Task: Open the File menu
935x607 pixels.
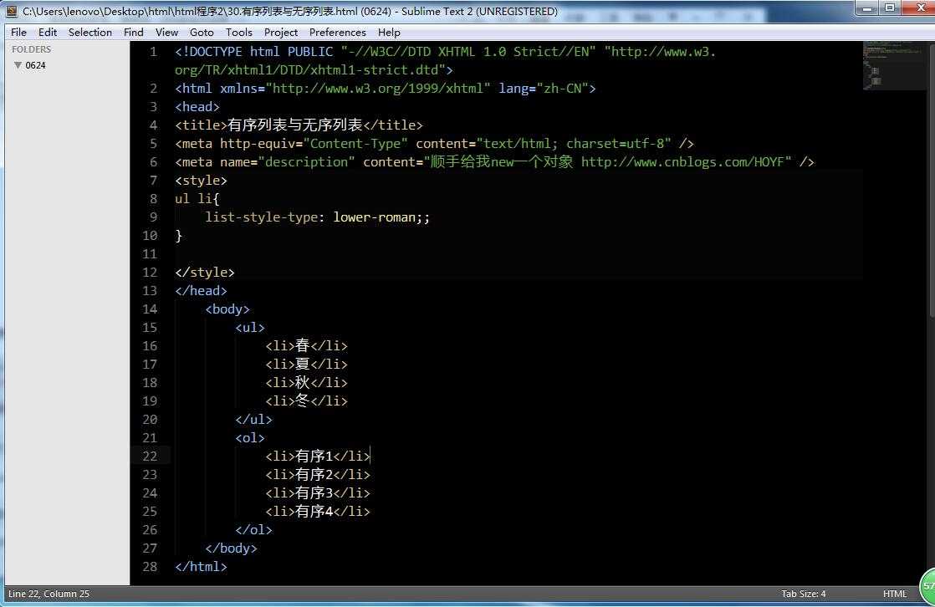Action: (18, 33)
